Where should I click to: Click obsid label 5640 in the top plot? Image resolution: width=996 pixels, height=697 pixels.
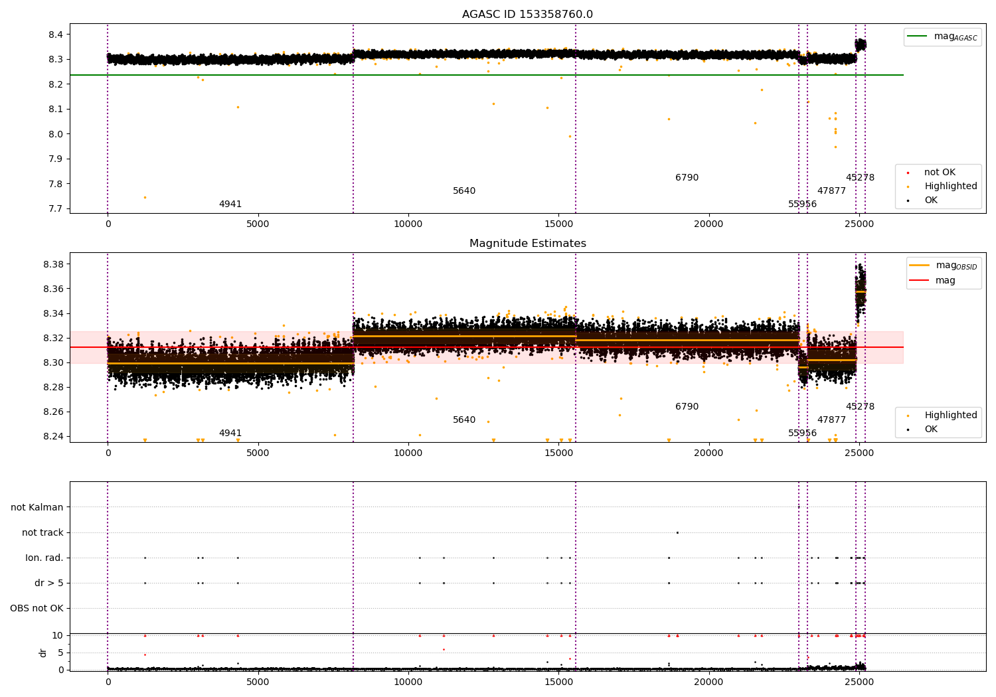[x=464, y=191]
